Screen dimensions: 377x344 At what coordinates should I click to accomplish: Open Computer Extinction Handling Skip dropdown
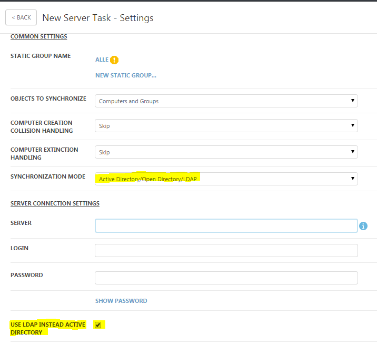coord(226,152)
